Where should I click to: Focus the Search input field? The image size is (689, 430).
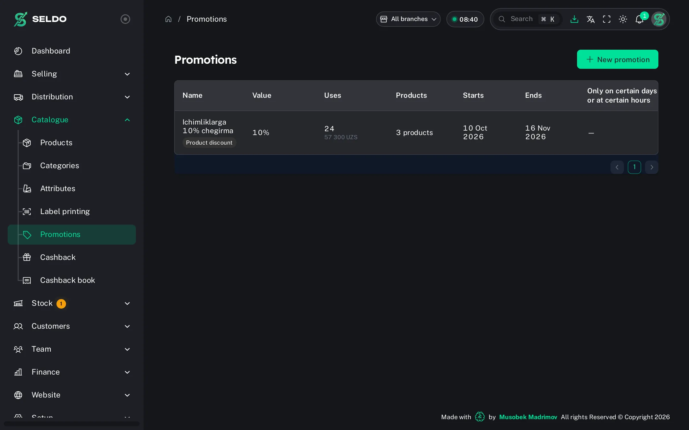point(528,19)
